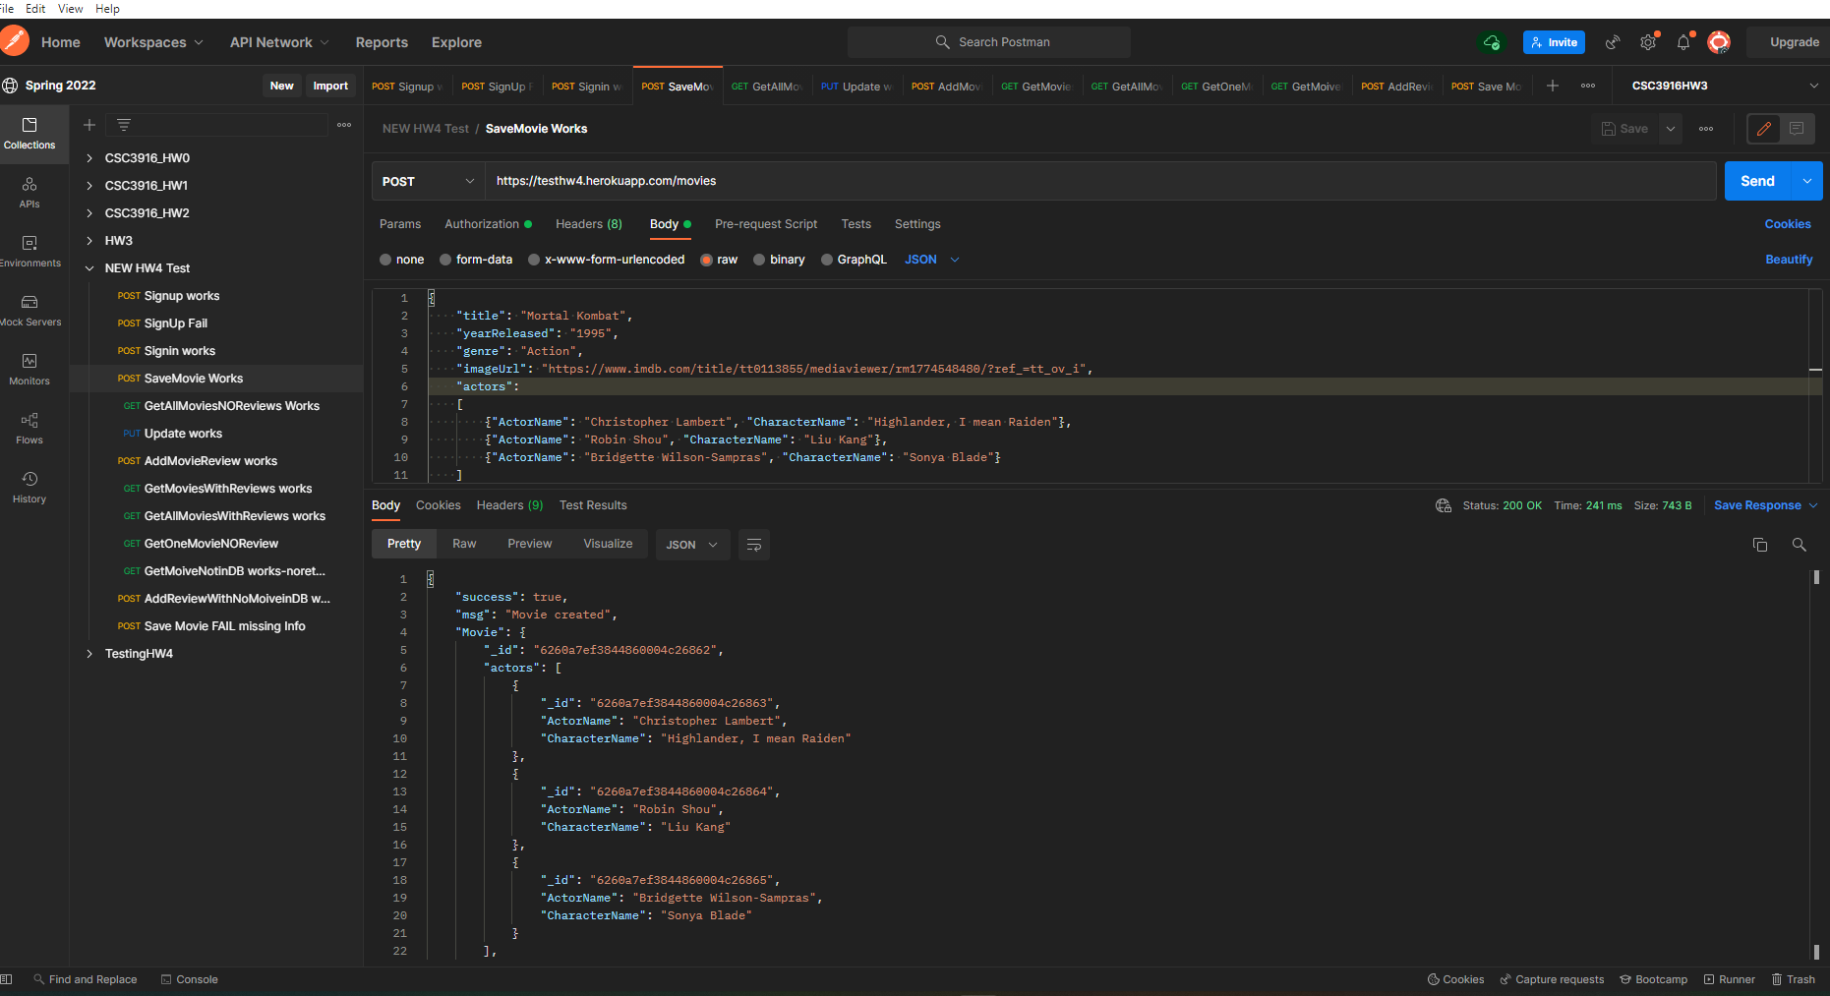
Task: Open the Environments panel
Action: tap(30, 252)
